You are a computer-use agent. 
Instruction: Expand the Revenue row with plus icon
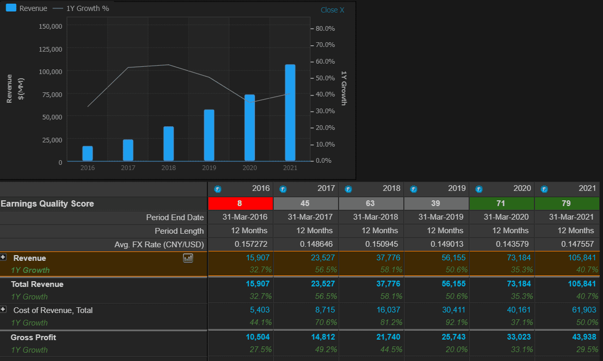pos(4,258)
